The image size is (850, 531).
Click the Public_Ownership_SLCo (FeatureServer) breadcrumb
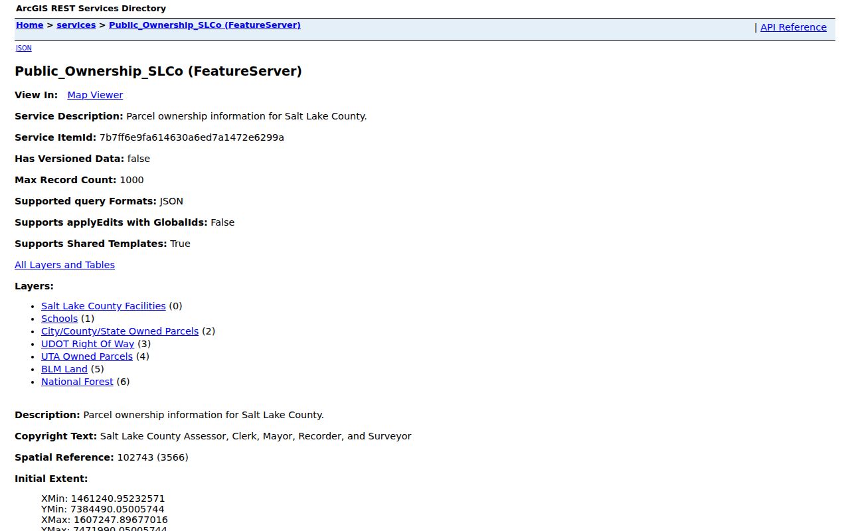205,25
